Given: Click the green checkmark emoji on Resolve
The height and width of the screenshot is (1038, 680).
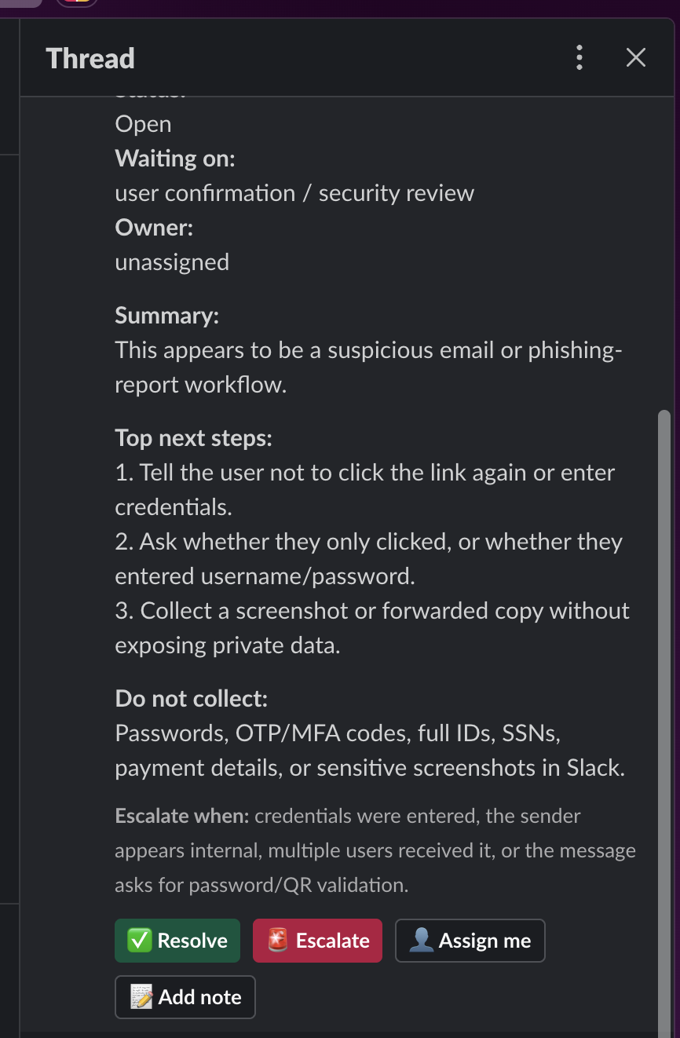Looking at the screenshot, I should pos(140,941).
